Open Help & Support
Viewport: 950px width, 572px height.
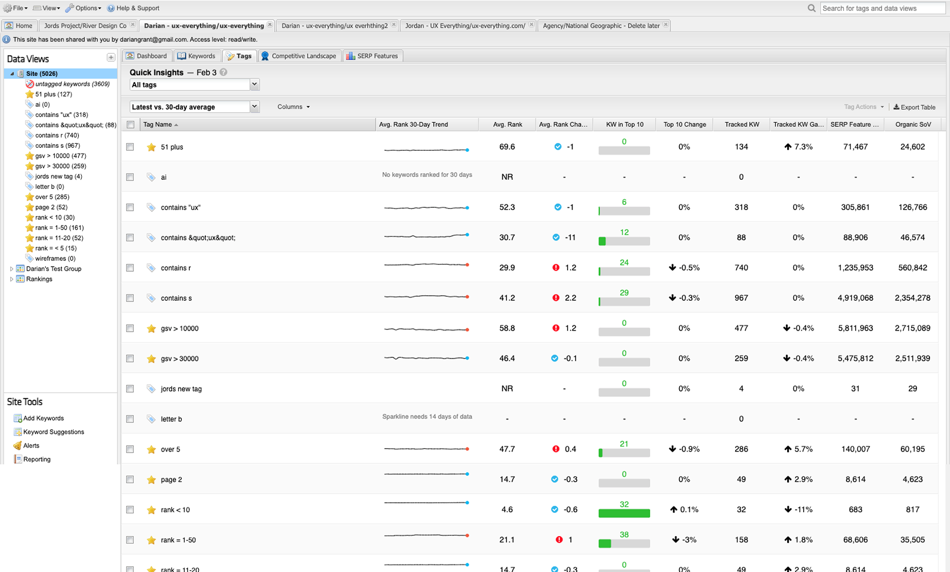click(133, 8)
